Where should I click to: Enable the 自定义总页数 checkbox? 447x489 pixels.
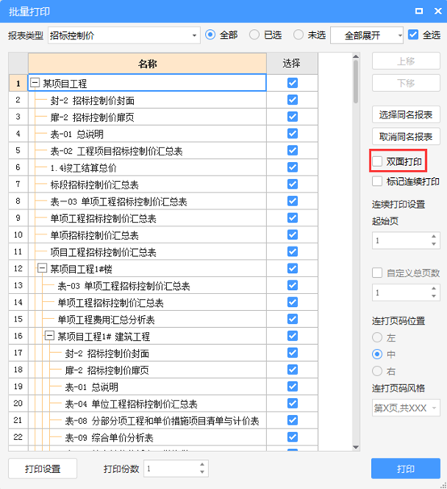click(377, 273)
